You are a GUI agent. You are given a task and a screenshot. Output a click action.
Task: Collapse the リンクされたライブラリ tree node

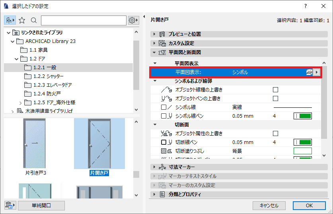(x=8, y=33)
